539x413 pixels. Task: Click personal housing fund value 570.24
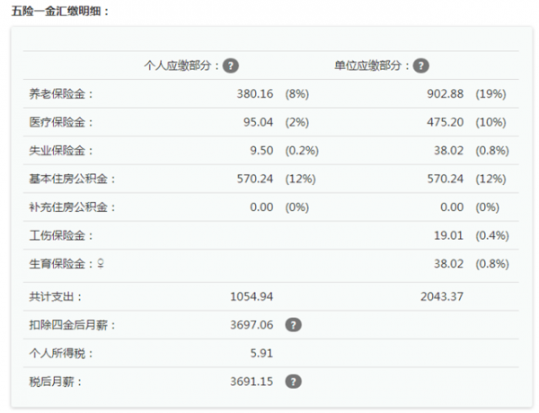tap(255, 179)
